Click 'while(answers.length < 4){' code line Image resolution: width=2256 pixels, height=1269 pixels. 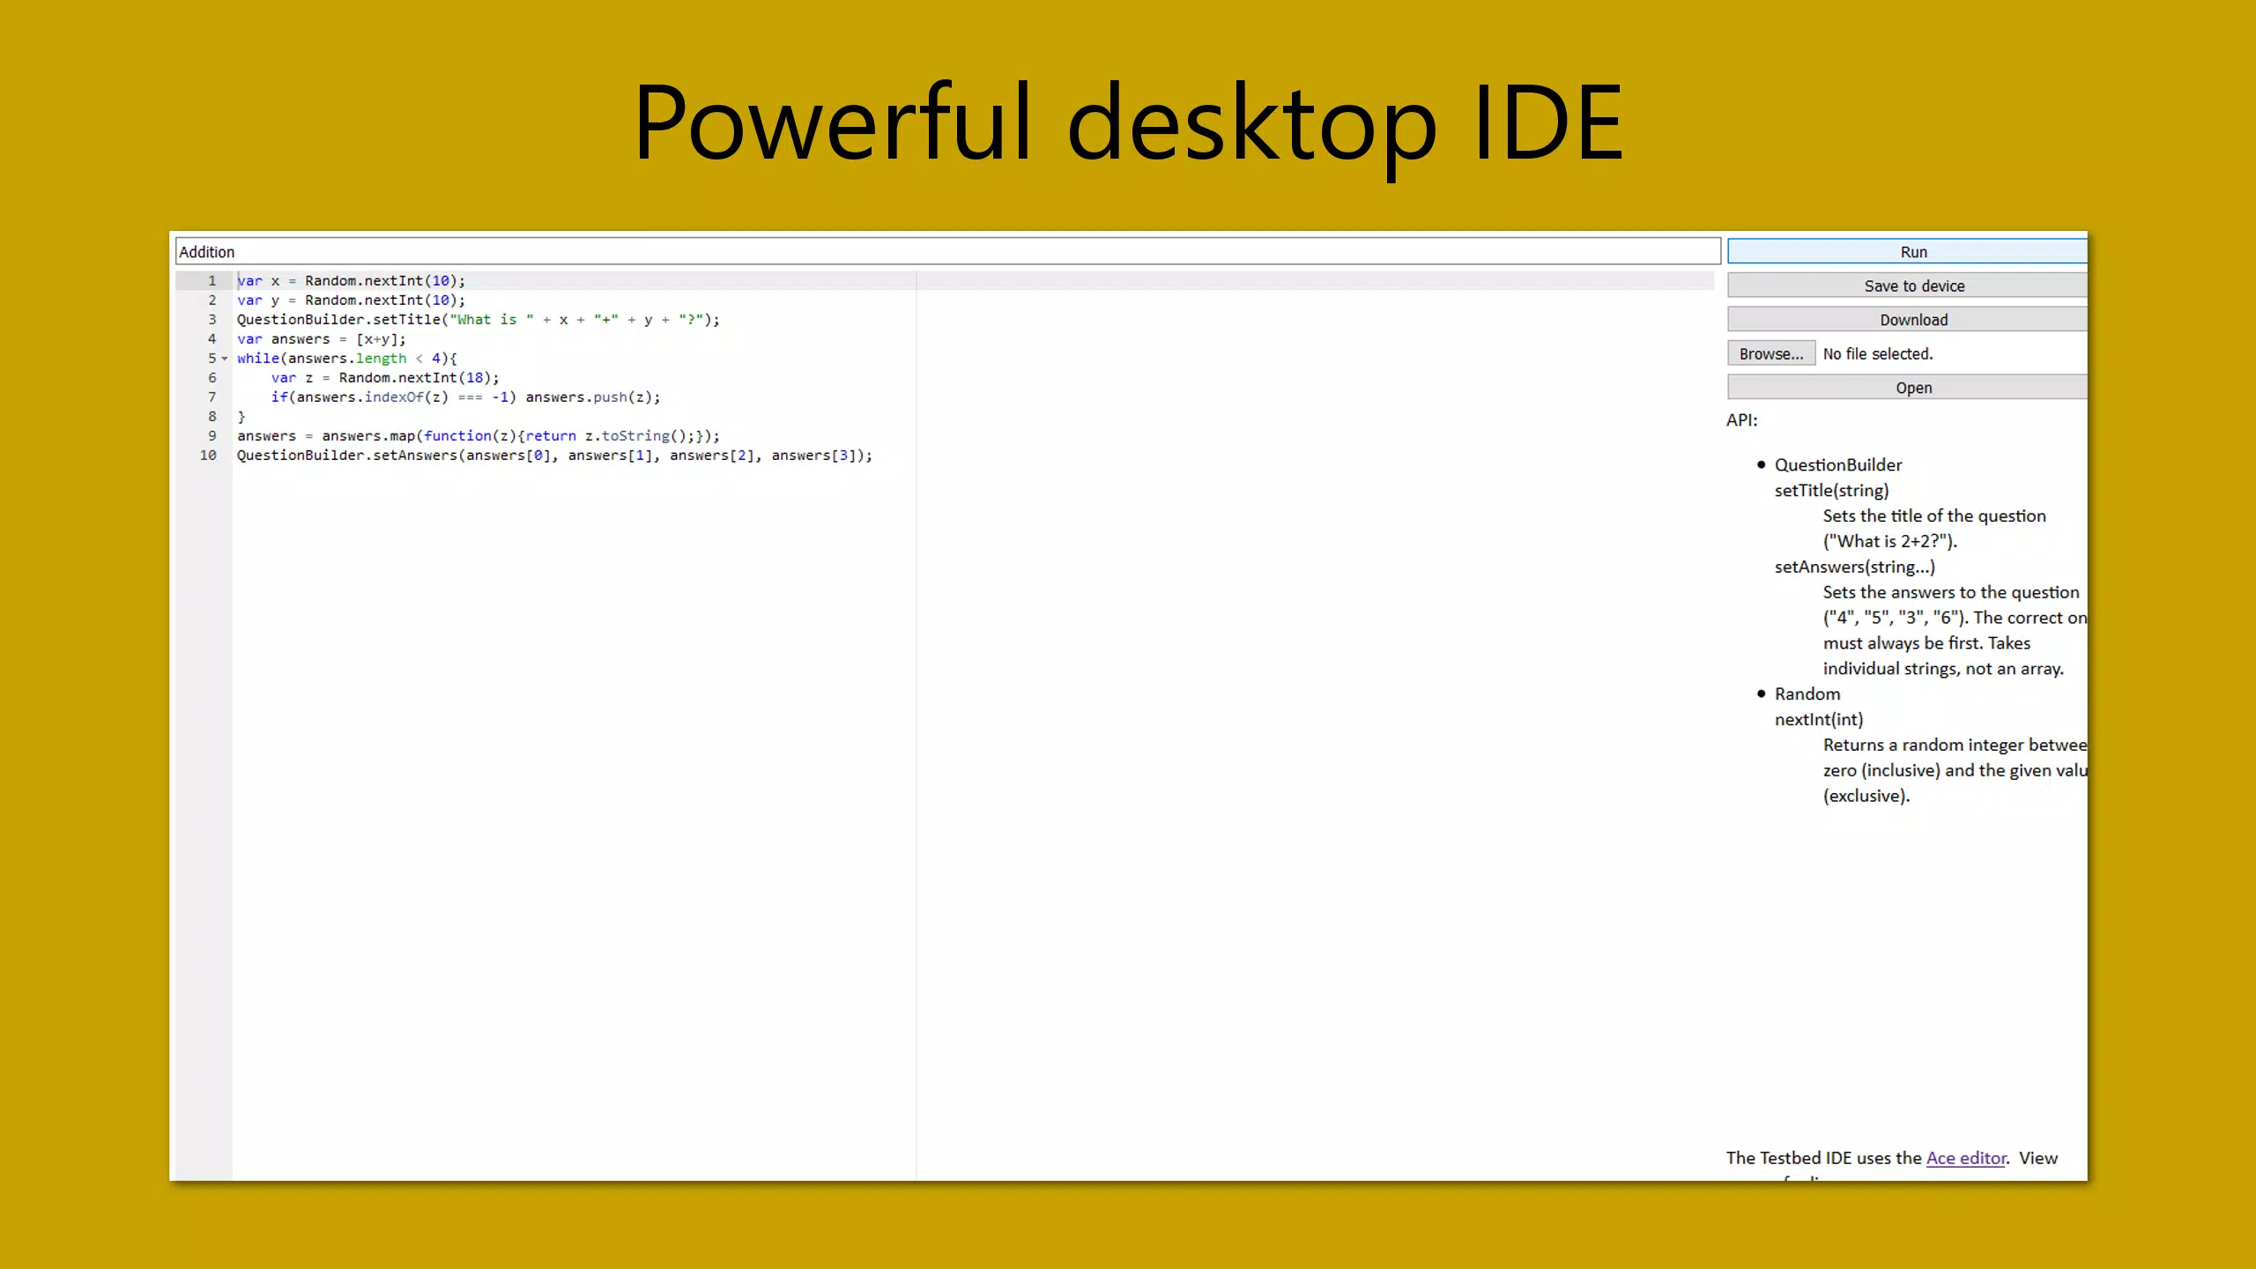point(347,358)
